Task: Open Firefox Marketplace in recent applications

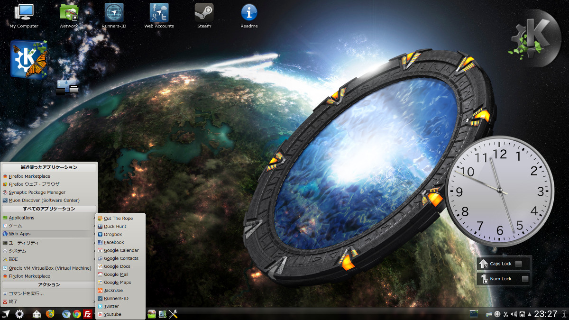Action: (49, 176)
